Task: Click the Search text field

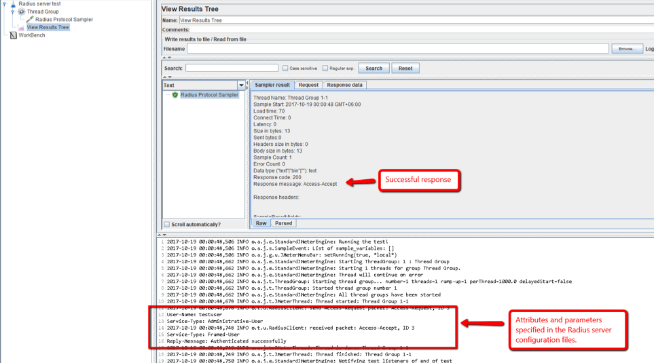Action: pos(232,68)
